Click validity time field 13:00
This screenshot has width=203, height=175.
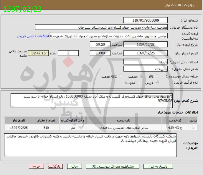[x=100, y=53]
